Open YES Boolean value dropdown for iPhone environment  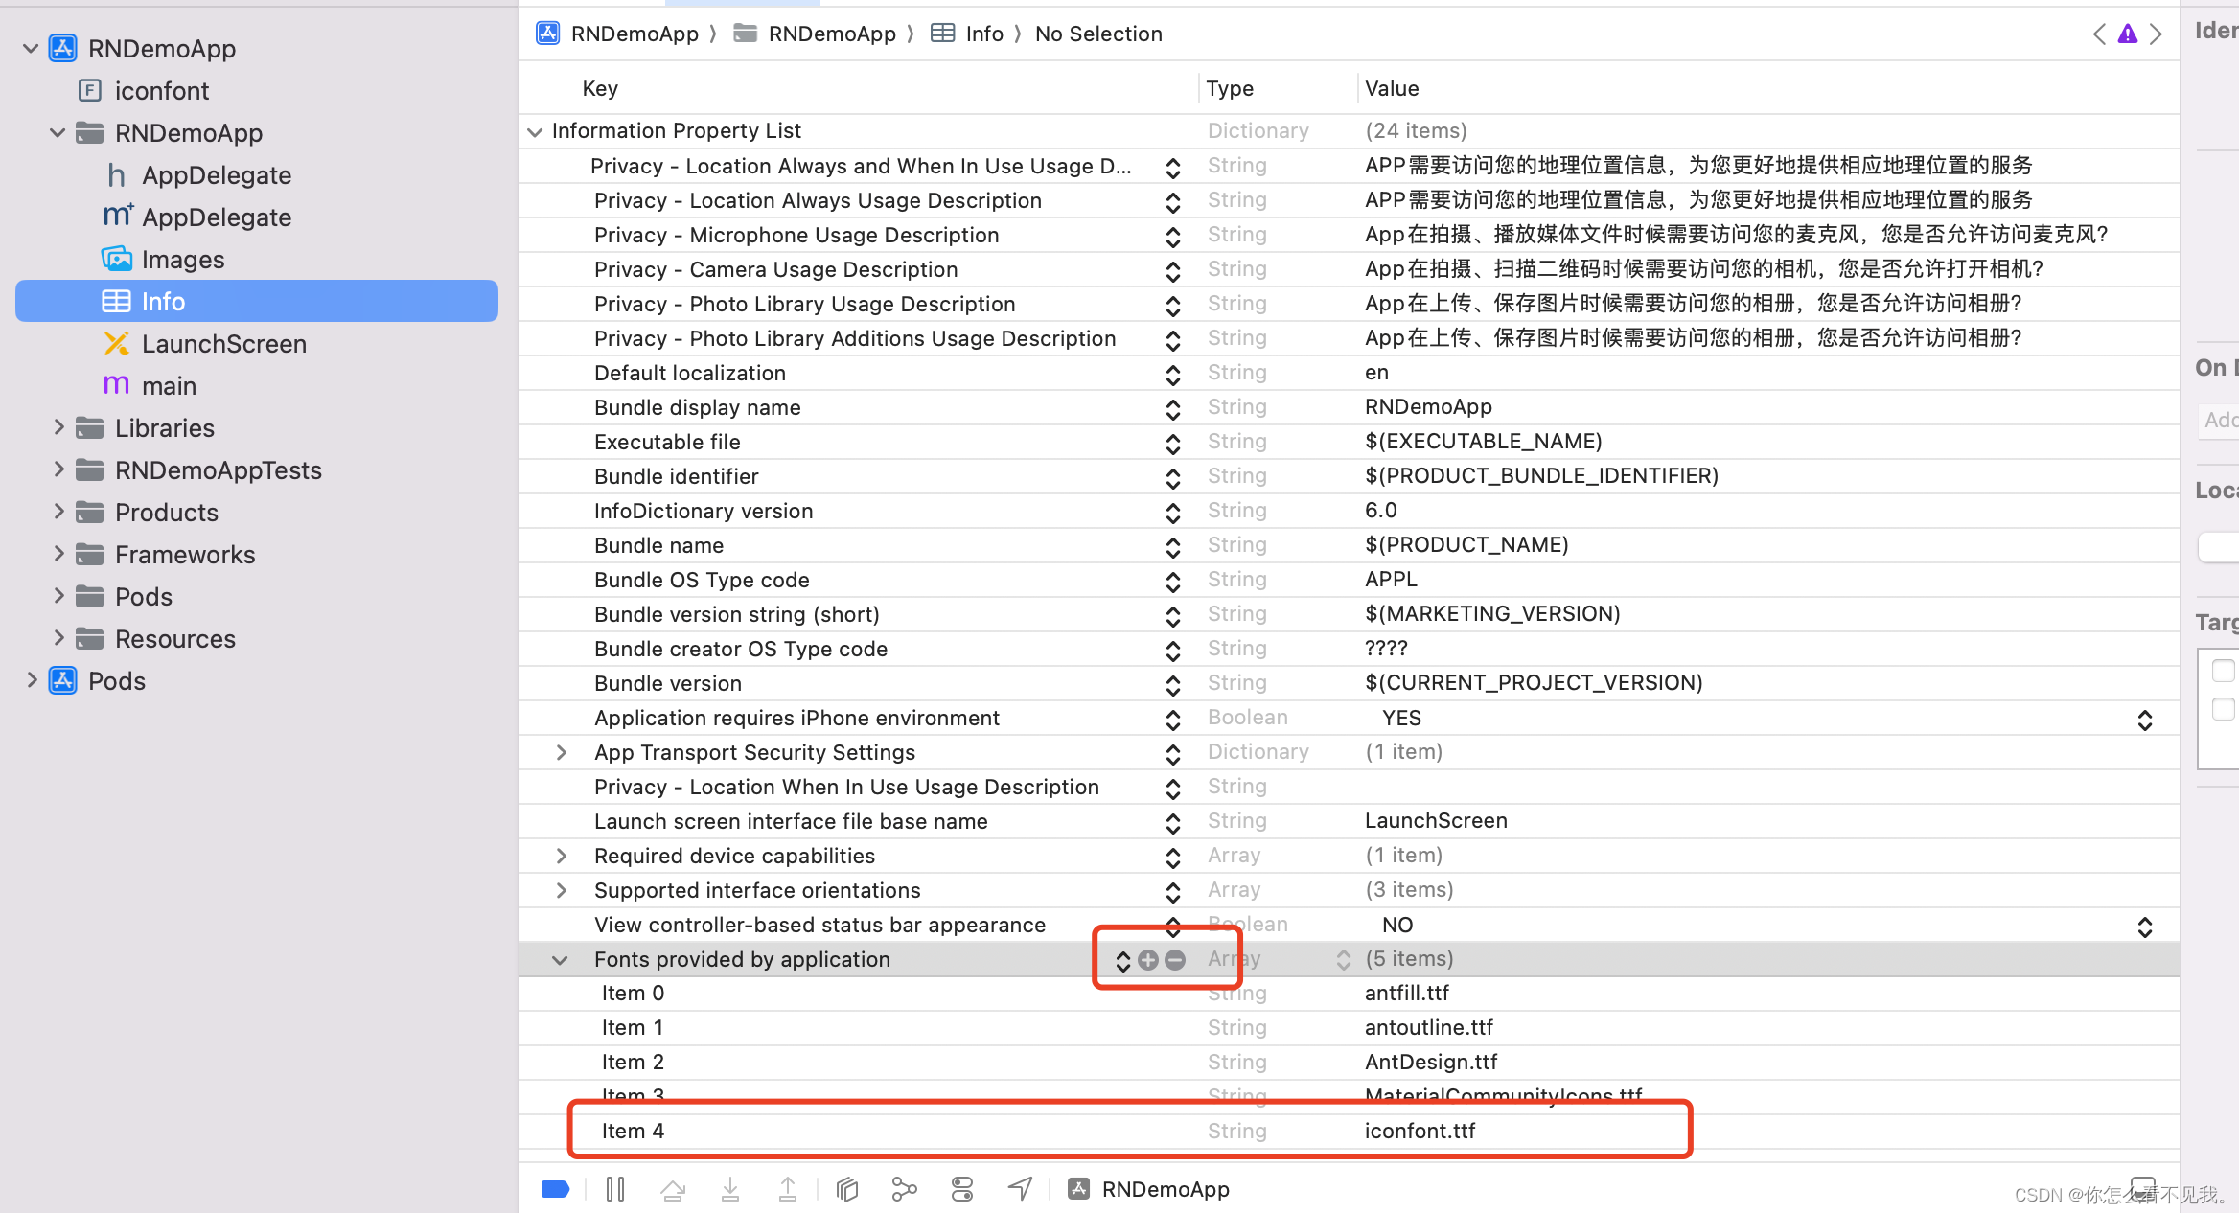pyautogui.click(x=2144, y=720)
